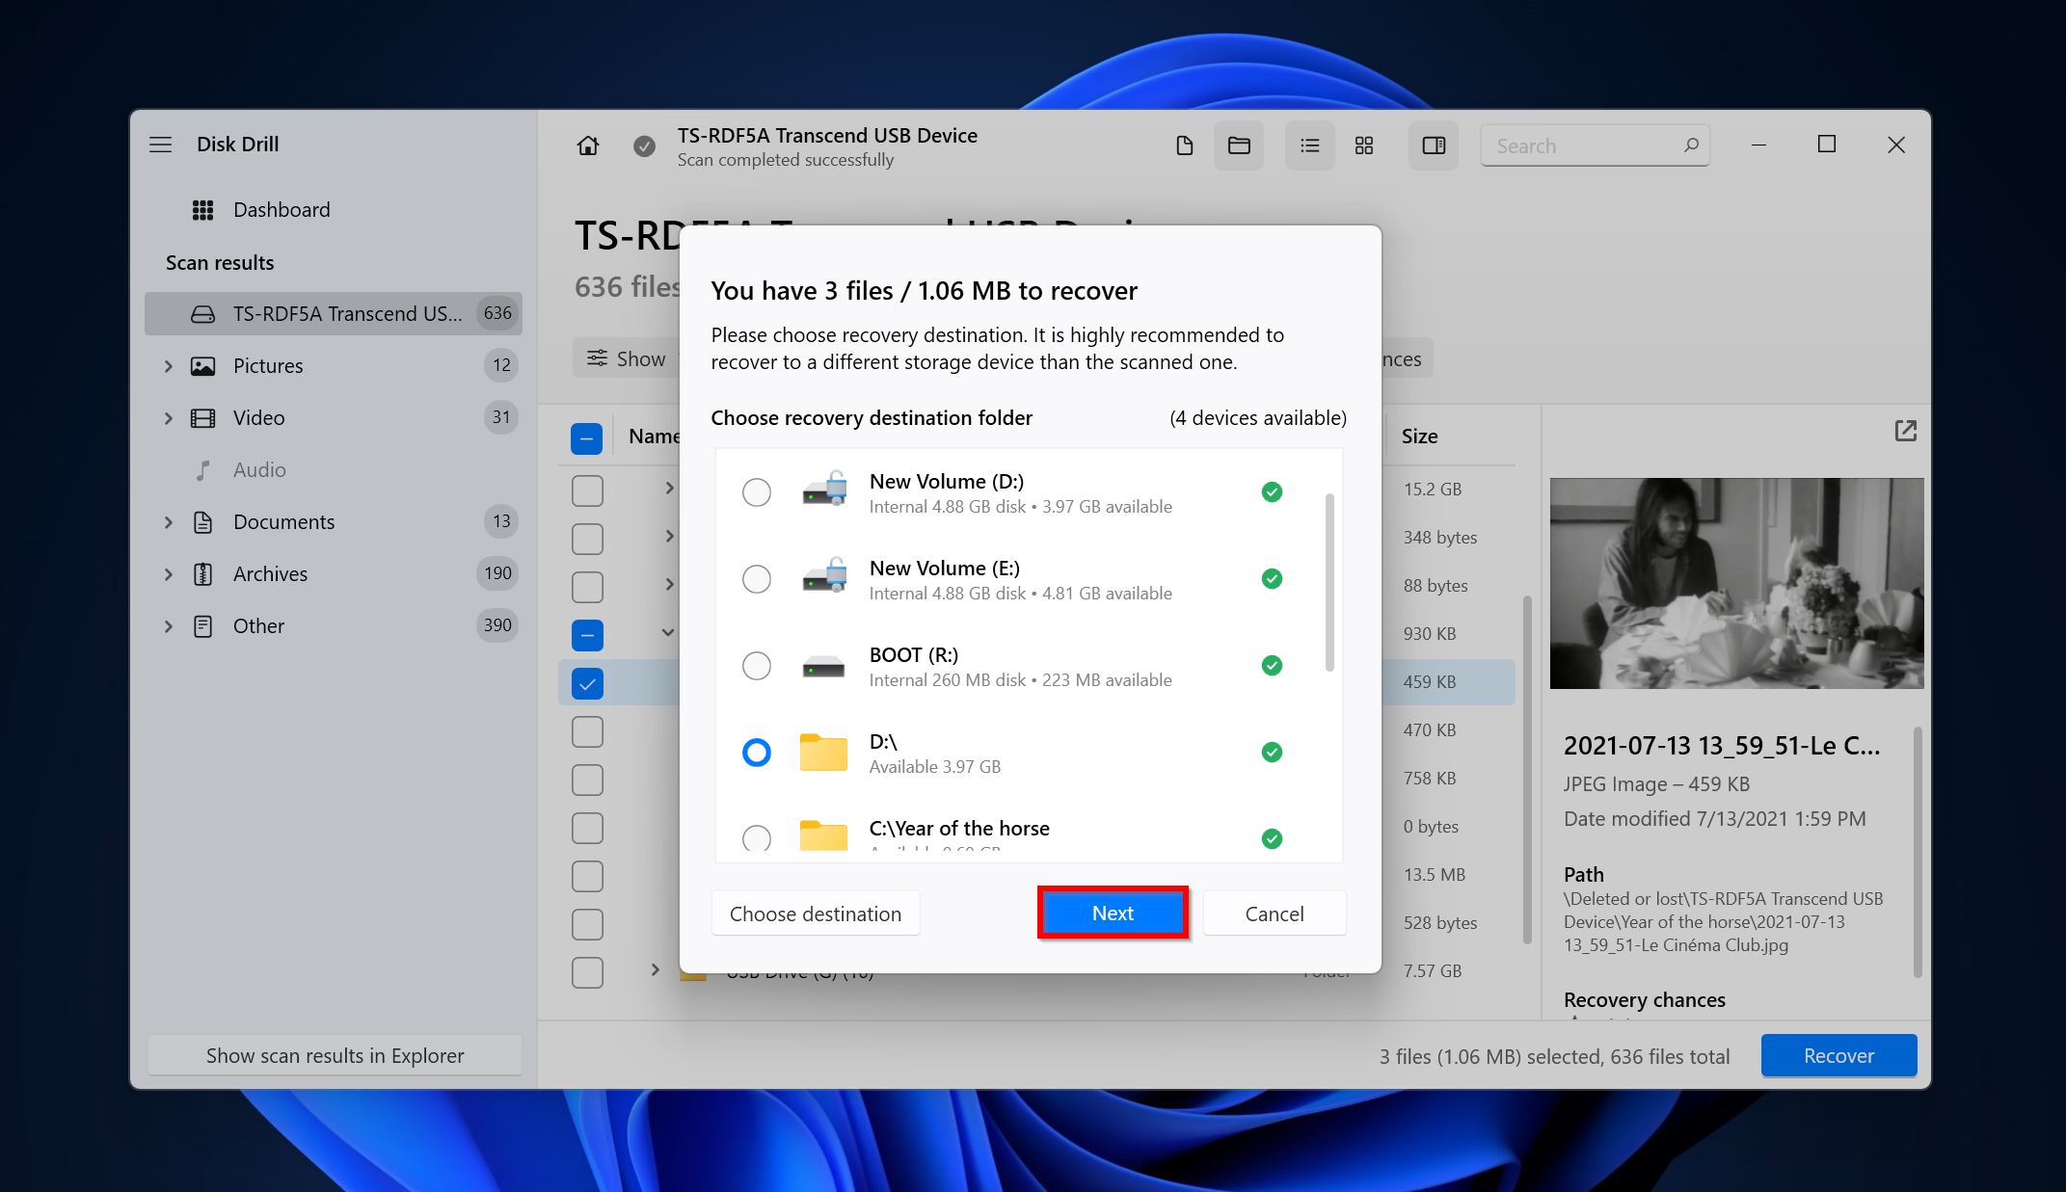Viewport: 2066px width, 1192px height.
Task: Click the Pictures category icon
Action: (202, 366)
